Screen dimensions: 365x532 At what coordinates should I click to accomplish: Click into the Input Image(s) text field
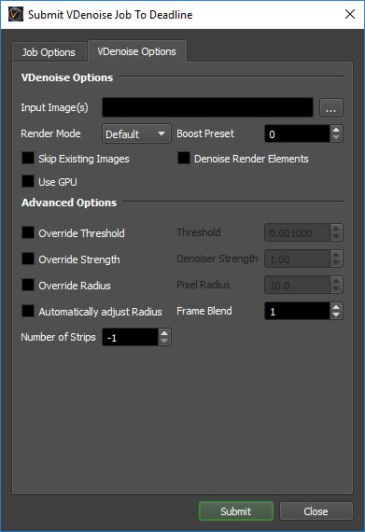pyautogui.click(x=207, y=107)
